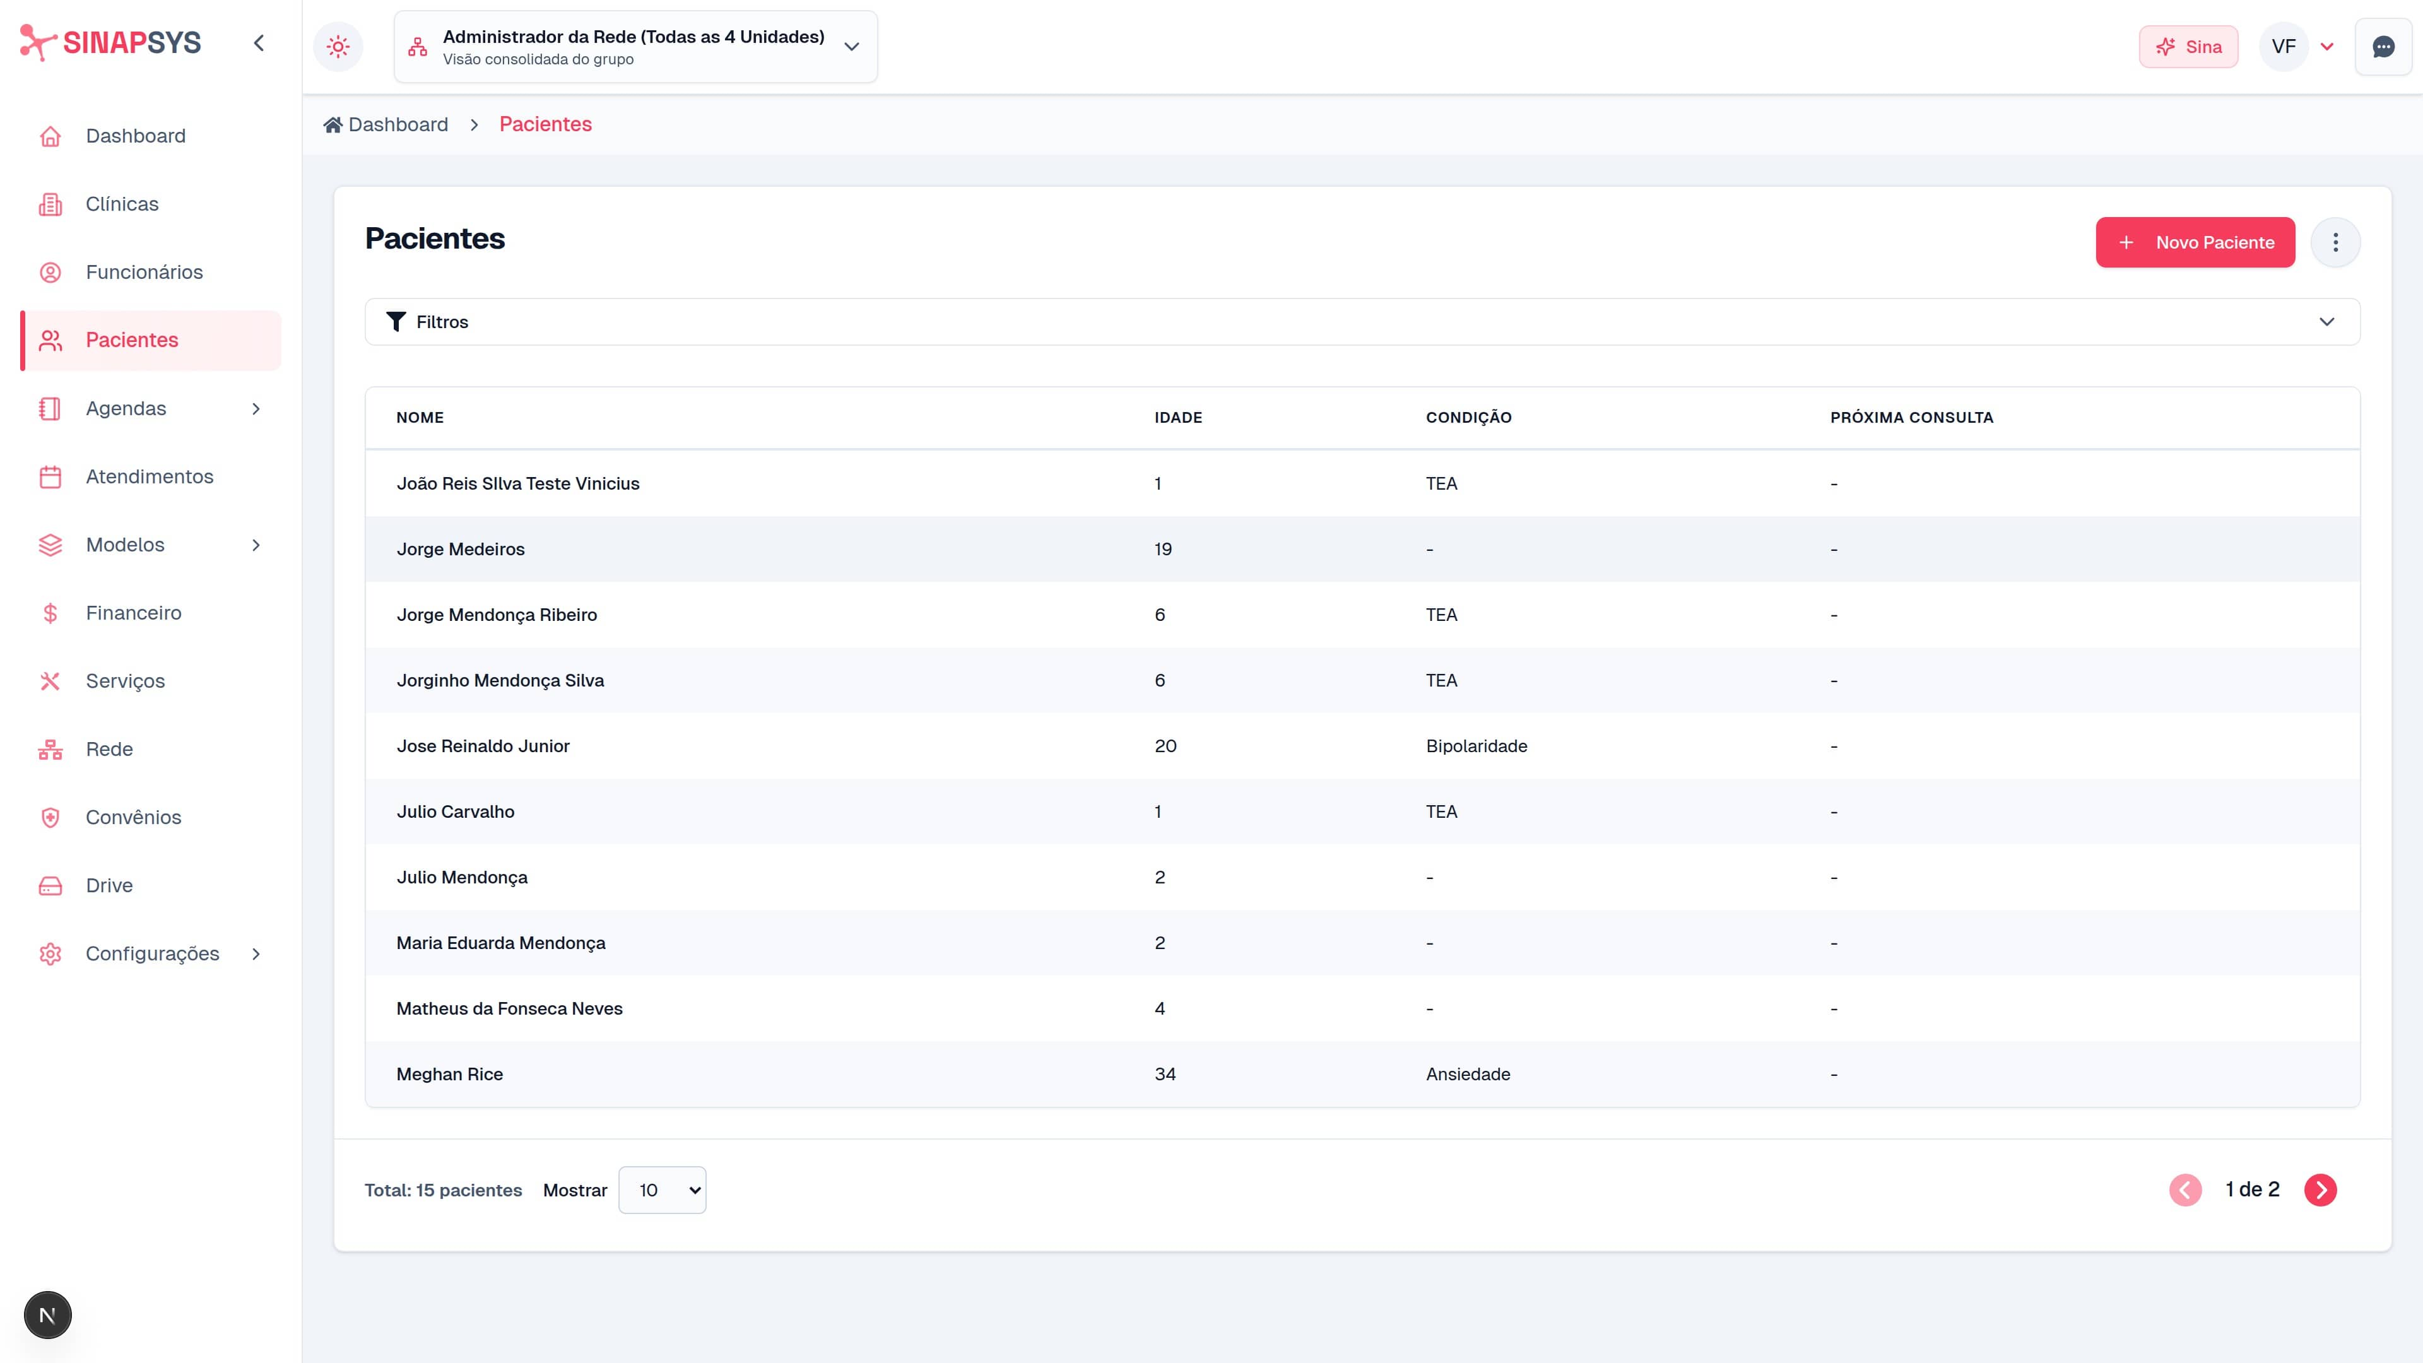Expand the Configurações submenu
This screenshot has width=2423, height=1363.
[151, 954]
